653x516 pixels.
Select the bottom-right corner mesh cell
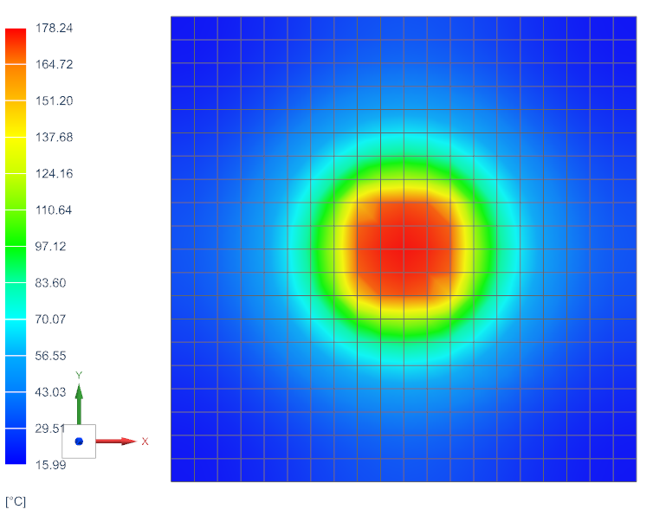[x=624, y=470]
